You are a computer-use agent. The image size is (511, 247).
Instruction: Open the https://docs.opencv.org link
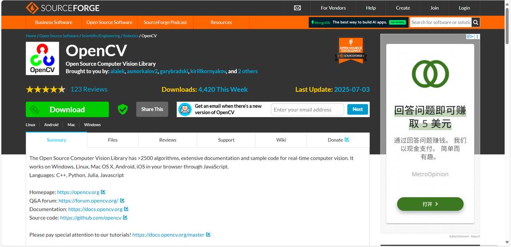(x=95, y=209)
